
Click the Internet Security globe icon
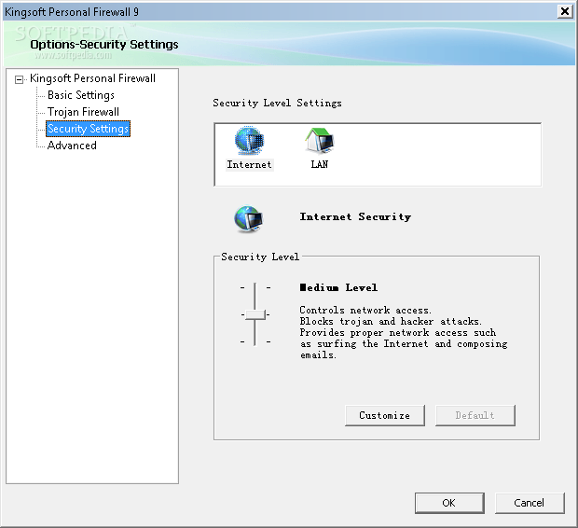point(249,219)
